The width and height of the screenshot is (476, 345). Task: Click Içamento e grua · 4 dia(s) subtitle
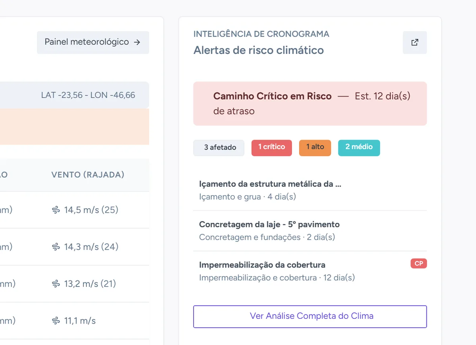[x=248, y=197]
